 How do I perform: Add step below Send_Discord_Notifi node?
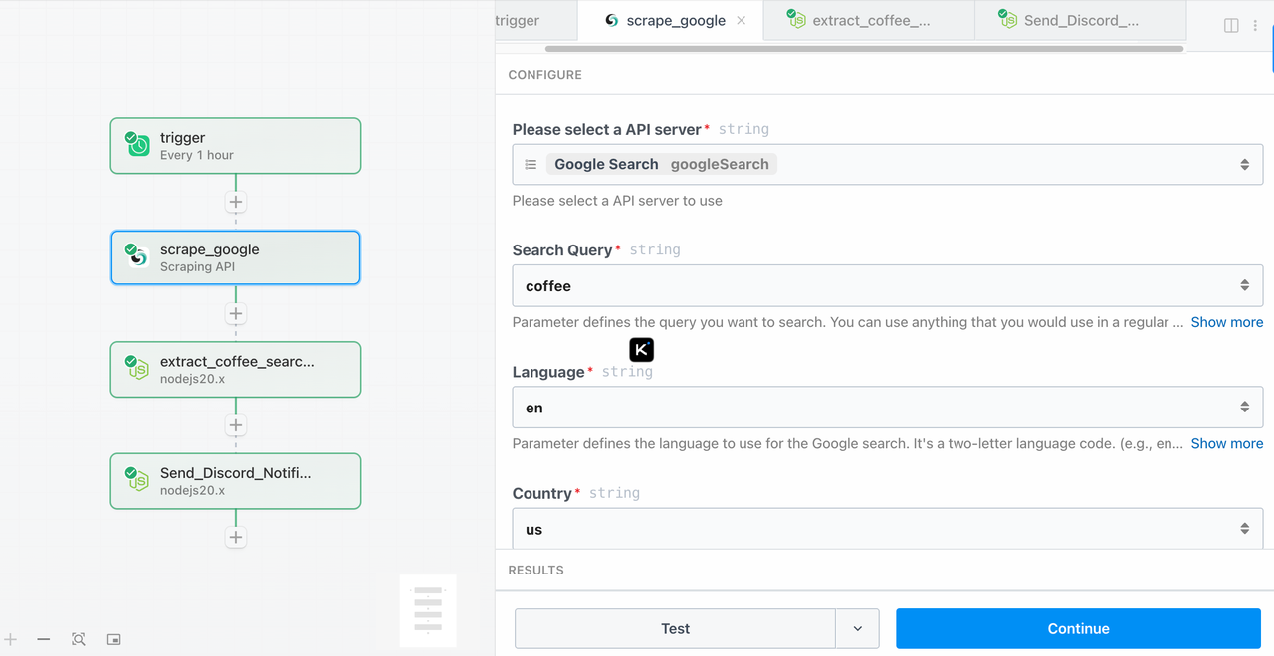tap(236, 538)
